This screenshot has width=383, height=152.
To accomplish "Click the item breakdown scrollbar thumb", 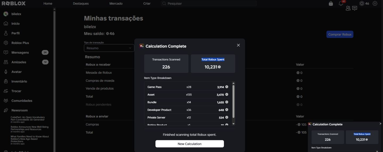I will (234, 101).
